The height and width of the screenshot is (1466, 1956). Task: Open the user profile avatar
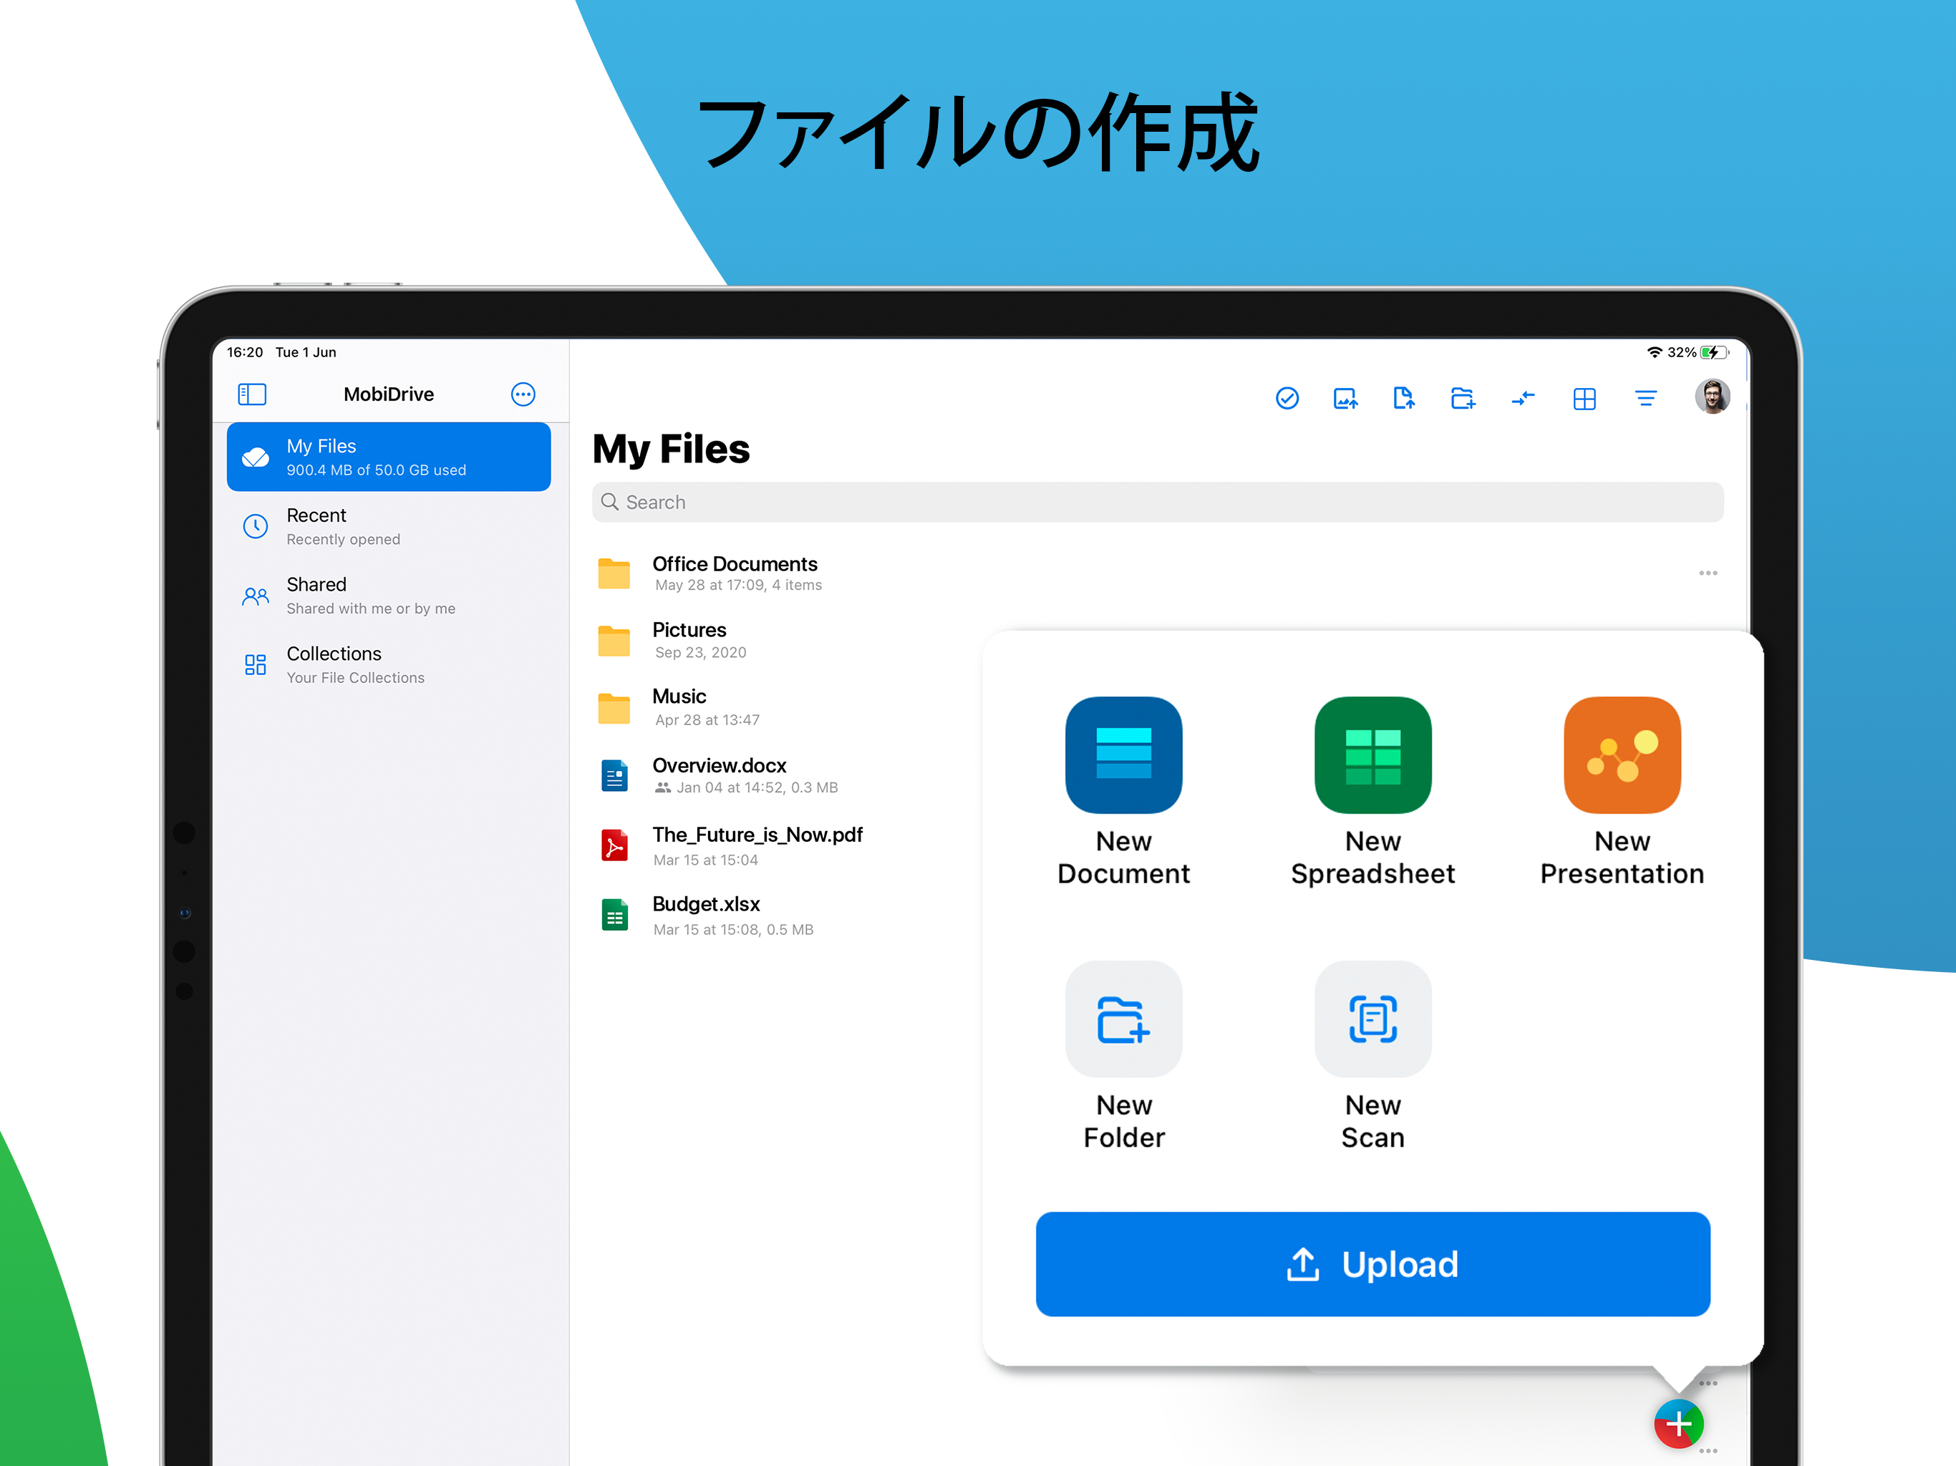[1711, 397]
